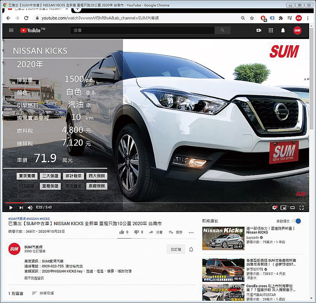Screen dimensions: 316x303
Task: Open the SUV sales video title
Action: coord(271,262)
